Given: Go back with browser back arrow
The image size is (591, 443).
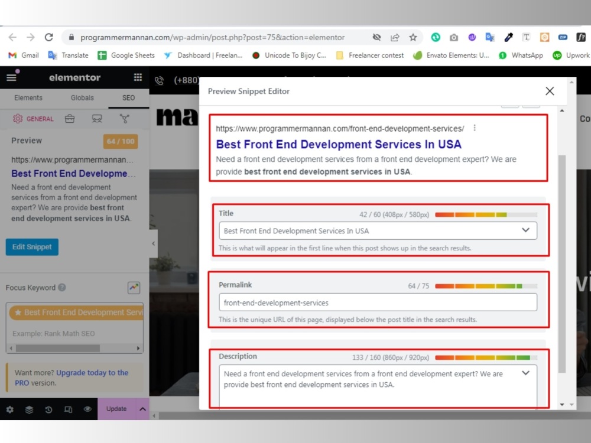Looking at the screenshot, I should (12, 37).
